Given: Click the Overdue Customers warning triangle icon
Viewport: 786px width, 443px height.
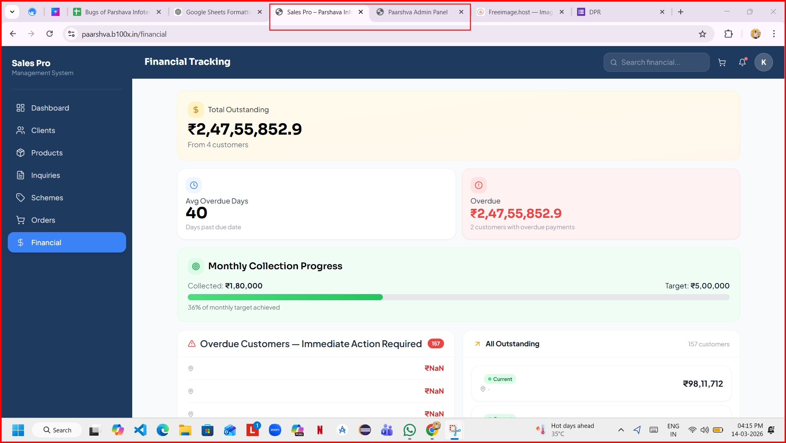Looking at the screenshot, I should click(191, 344).
